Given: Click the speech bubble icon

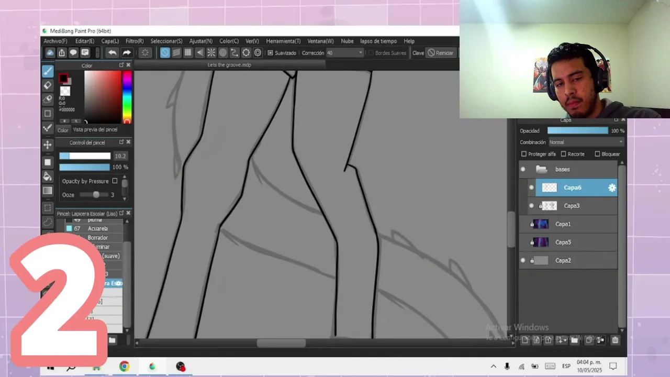Looking at the screenshot, I should coord(73,52).
